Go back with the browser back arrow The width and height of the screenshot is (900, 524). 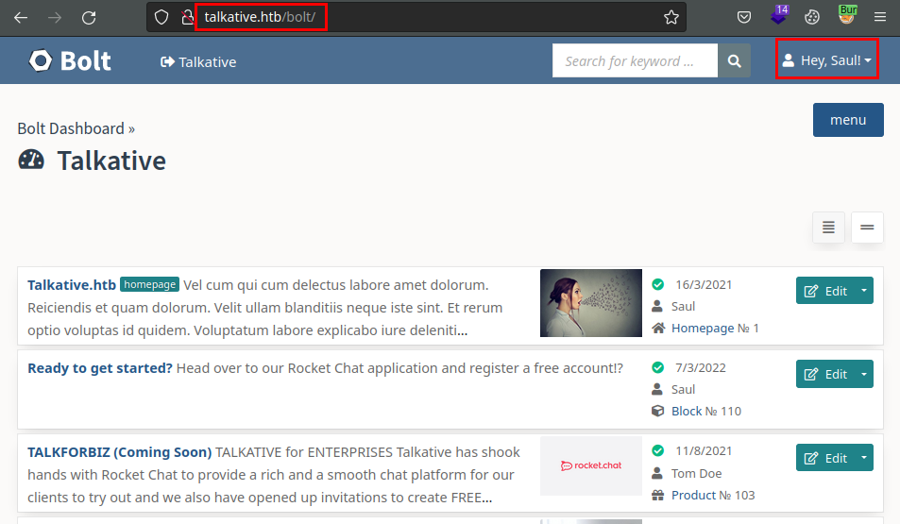pyautogui.click(x=21, y=18)
